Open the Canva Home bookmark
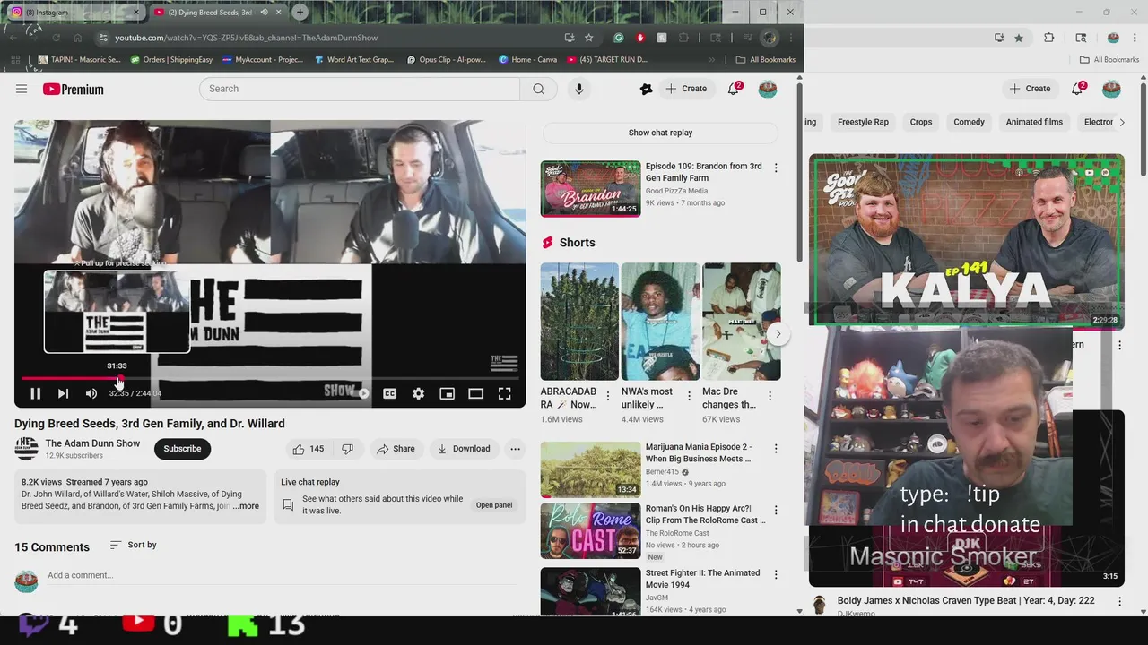Screen dimensions: 1148x645 click(x=527, y=60)
